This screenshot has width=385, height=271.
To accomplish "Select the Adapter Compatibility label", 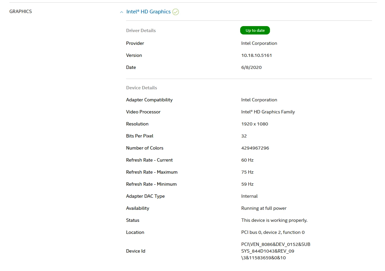I will pos(149,100).
